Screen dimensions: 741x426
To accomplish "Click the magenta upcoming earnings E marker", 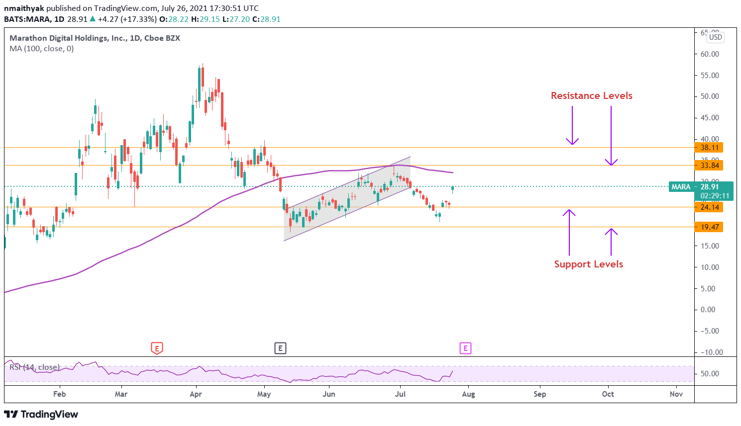I will (x=465, y=348).
